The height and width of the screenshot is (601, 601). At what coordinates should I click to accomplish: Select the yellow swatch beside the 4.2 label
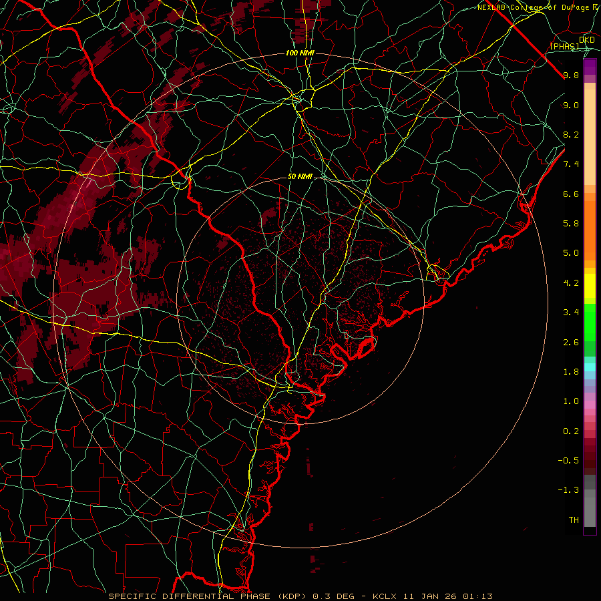[590, 286]
